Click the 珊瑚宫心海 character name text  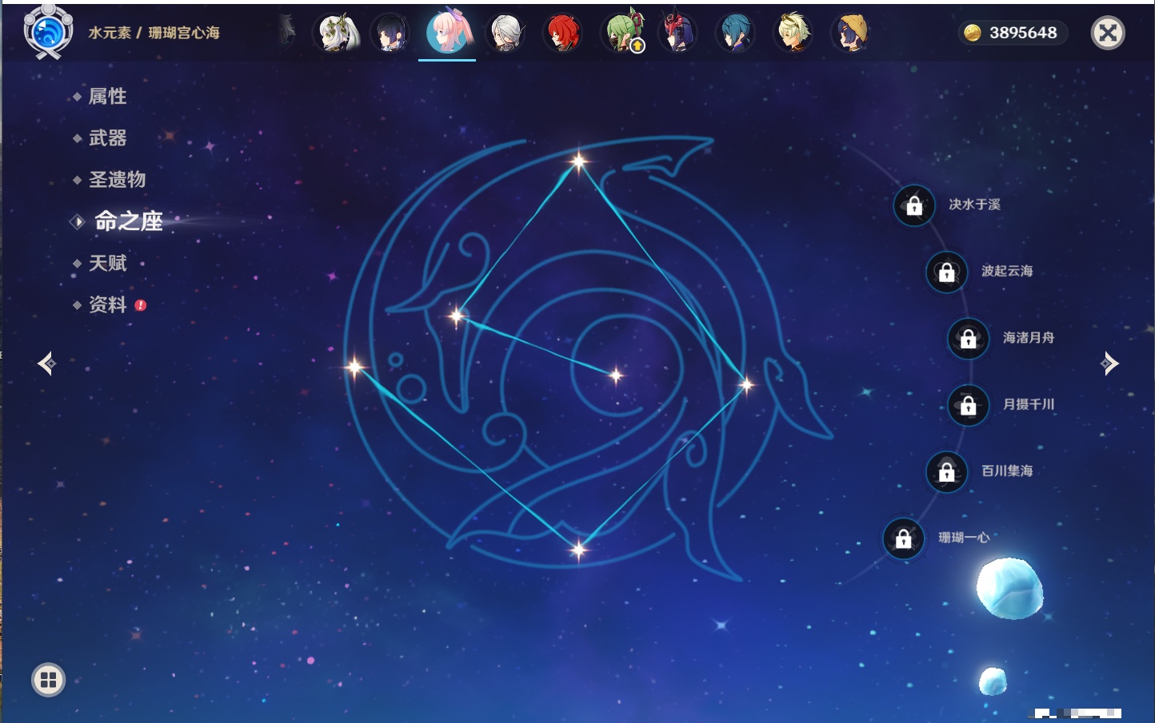184,33
